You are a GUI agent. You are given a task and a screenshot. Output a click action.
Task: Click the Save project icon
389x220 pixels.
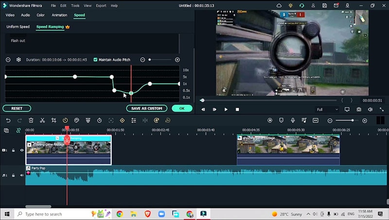pyautogui.click(x=324, y=5)
